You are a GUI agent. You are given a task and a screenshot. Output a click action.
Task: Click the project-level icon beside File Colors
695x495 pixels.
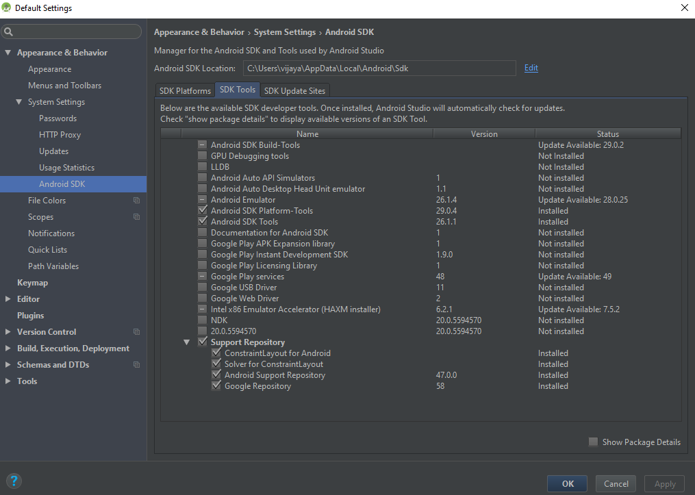pyautogui.click(x=136, y=201)
